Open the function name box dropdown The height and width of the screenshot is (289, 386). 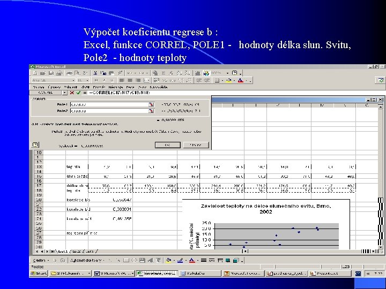click(x=64, y=93)
